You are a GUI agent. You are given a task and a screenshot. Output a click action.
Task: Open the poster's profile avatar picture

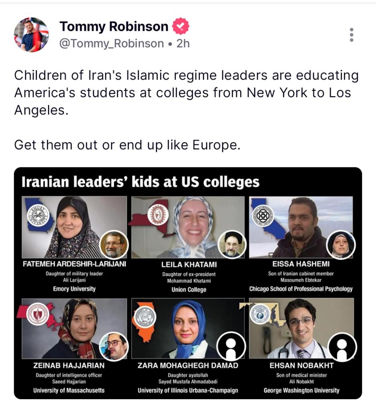31,35
